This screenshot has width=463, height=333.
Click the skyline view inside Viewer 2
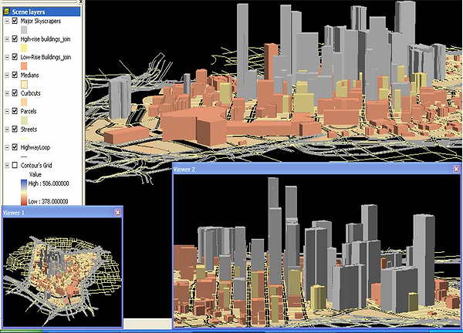317,251
